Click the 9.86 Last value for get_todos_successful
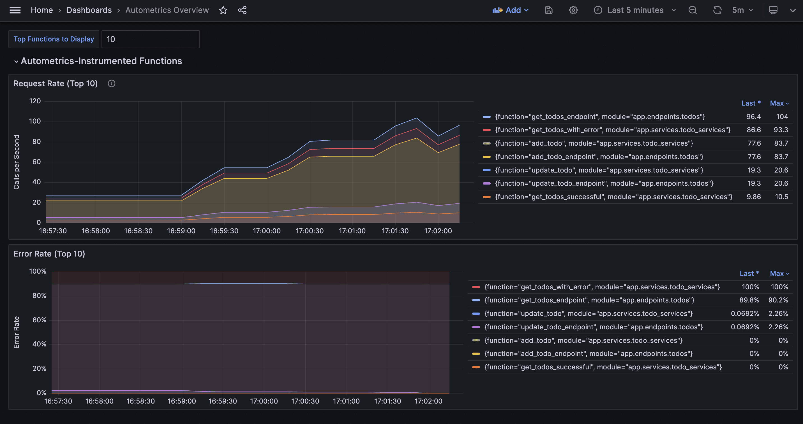This screenshot has height=424, width=803. pyautogui.click(x=754, y=197)
